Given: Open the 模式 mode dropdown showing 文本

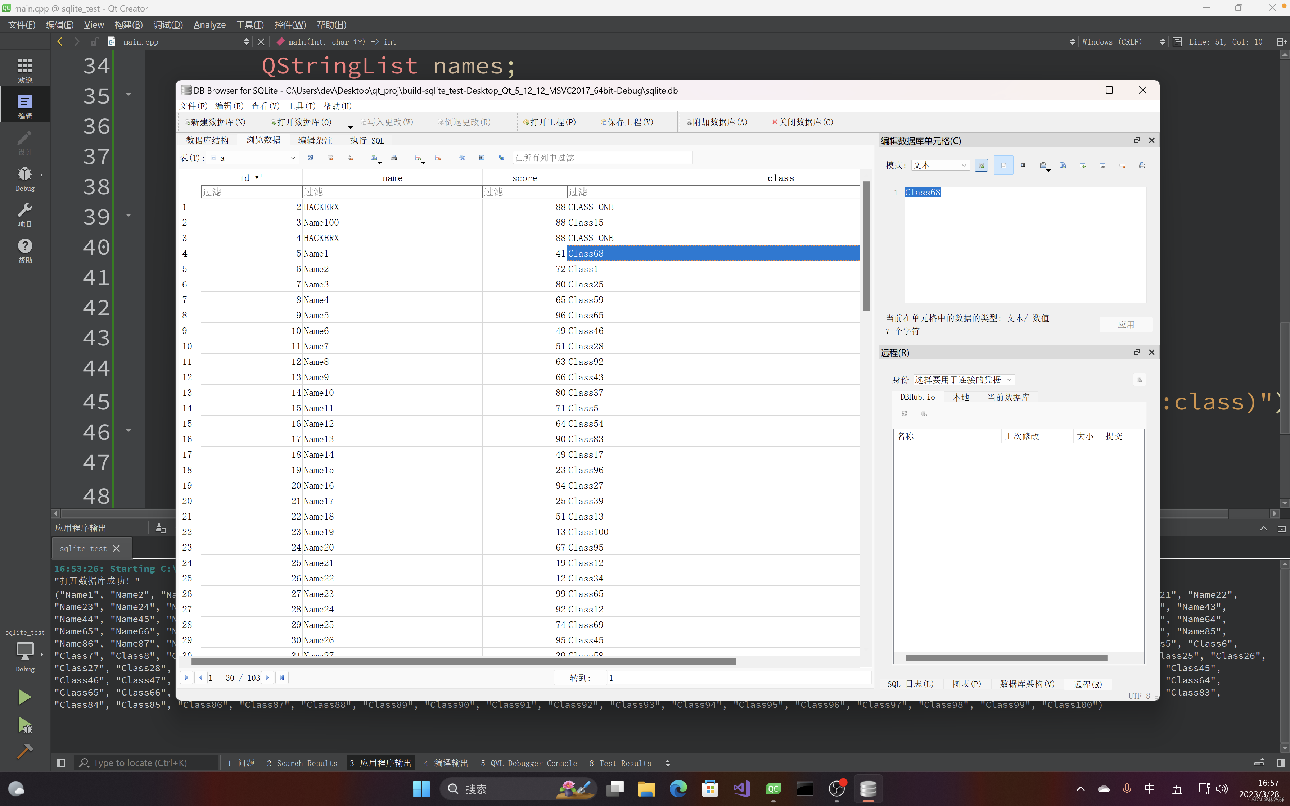Looking at the screenshot, I should click(x=939, y=165).
